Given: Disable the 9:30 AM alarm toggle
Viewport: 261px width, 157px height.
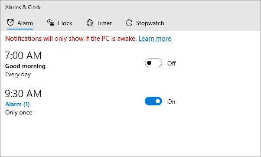Looking at the screenshot, I should pyautogui.click(x=153, y=101).
